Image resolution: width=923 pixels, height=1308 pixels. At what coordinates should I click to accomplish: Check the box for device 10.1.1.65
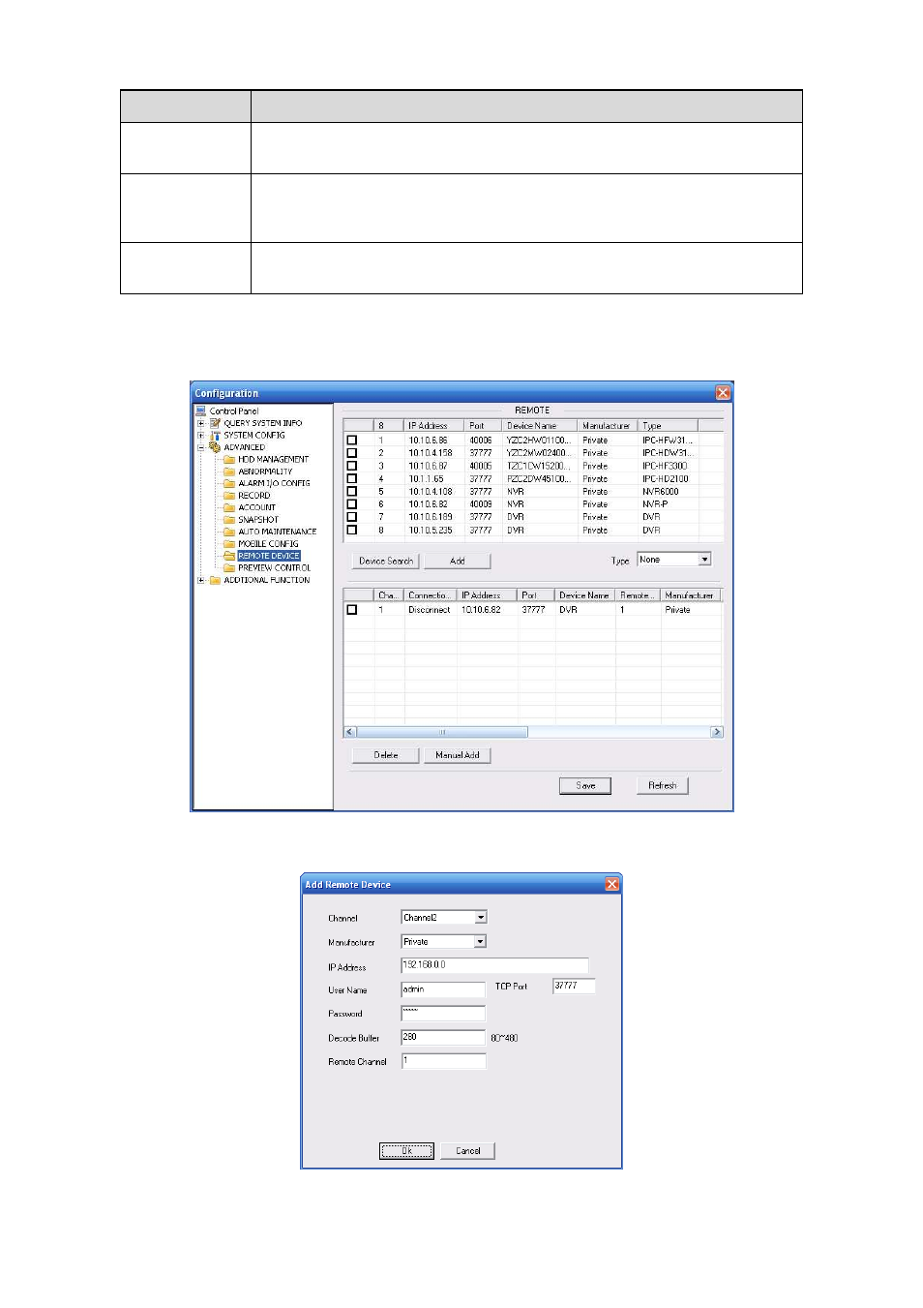[x=352, y=478]
